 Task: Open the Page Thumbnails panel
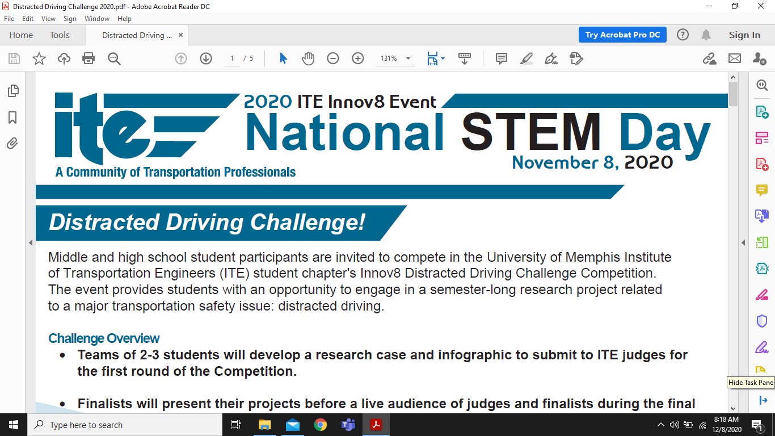(x=12, y=91)
